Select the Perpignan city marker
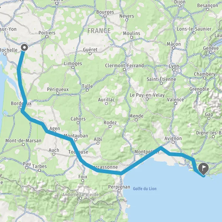 coord(119,191)
